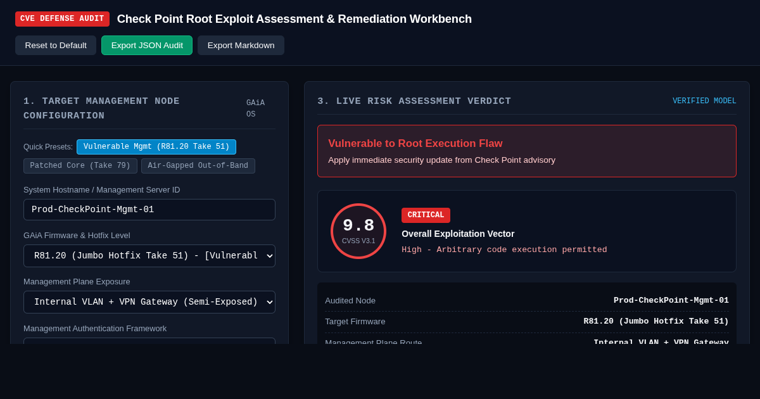Screen dimensions: 760x399
Task: Click the 9.8 CVSS score circle
Action: pos(358,231)
